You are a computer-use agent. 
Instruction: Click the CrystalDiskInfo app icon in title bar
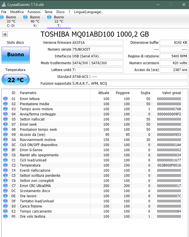click(x=3, y=5)
